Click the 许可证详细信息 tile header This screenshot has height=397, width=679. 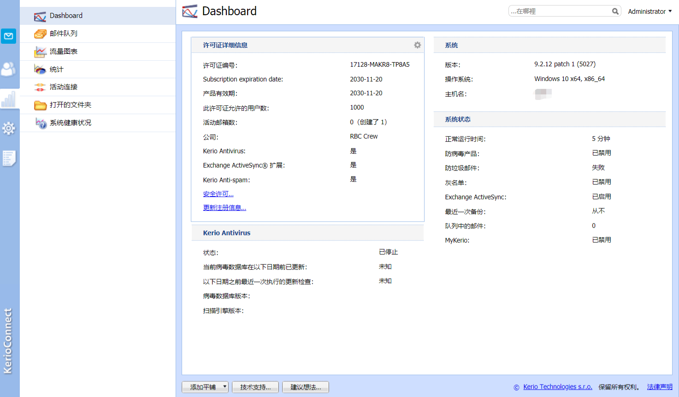[307, 45]
